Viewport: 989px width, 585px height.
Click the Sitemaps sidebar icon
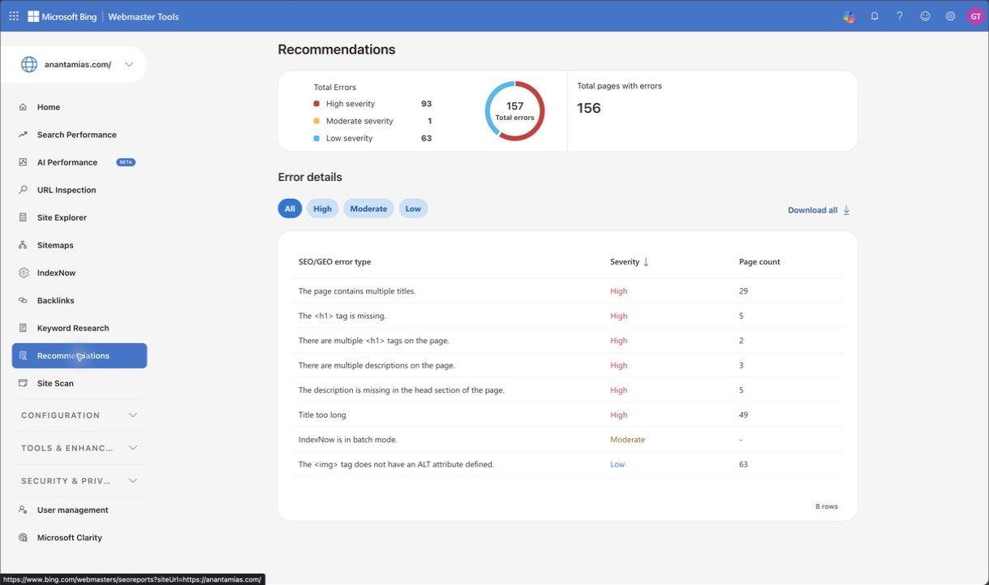tap(23, 245)
